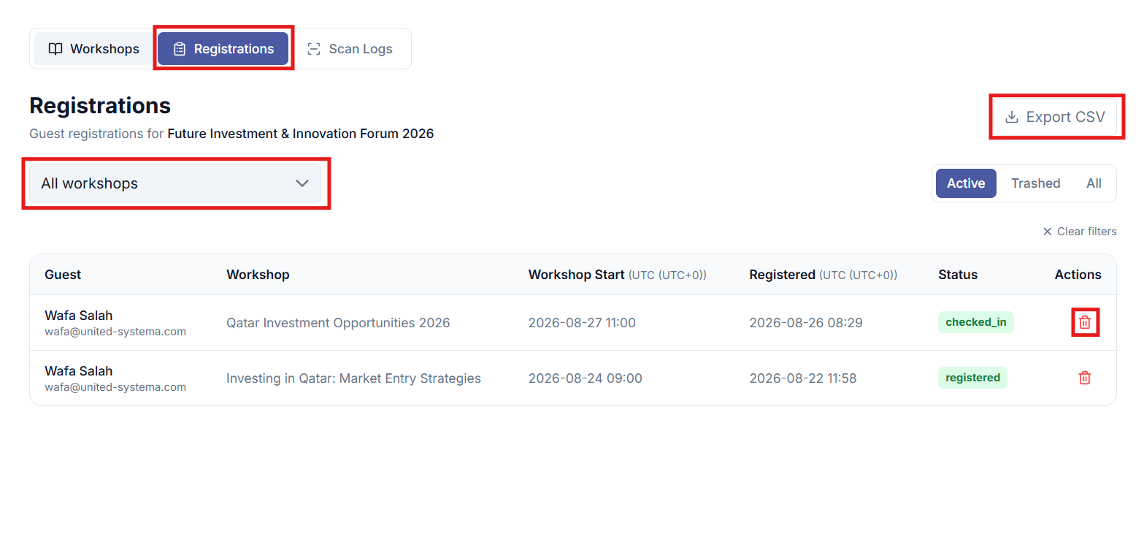The image size is (1144, 553).
Task: Select the Registrations tab
Action: [x=223, y=49]
